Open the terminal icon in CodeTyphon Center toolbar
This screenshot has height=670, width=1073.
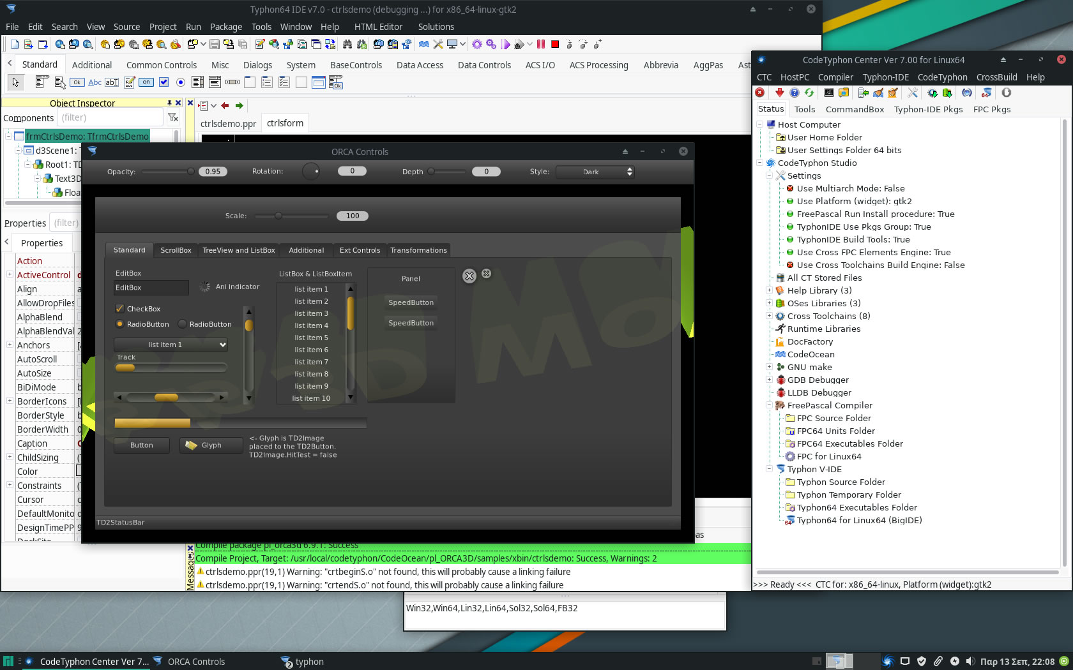click(x=829, y=93)
